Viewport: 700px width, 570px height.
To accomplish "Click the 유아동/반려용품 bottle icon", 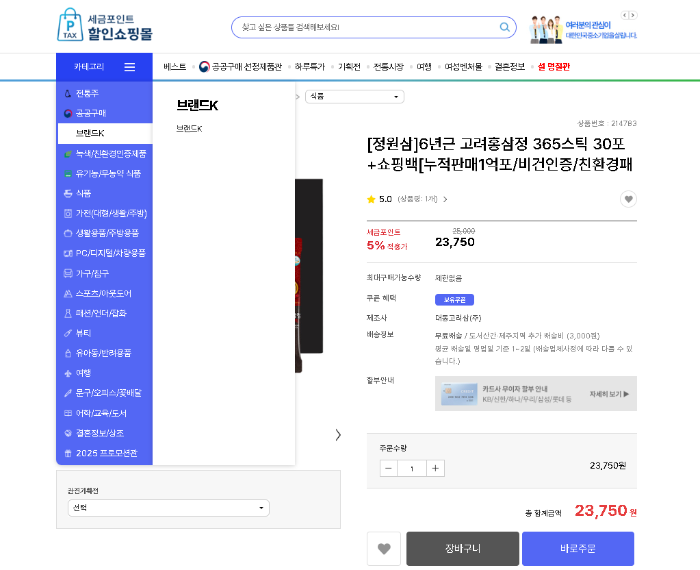I will pyautogui.click(x=68, y=354).
